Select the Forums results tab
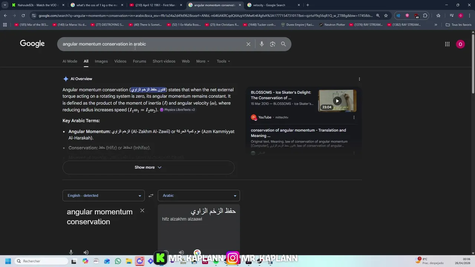Image resolution: width=475 pixels, height=267 pixels. [140, 61]
